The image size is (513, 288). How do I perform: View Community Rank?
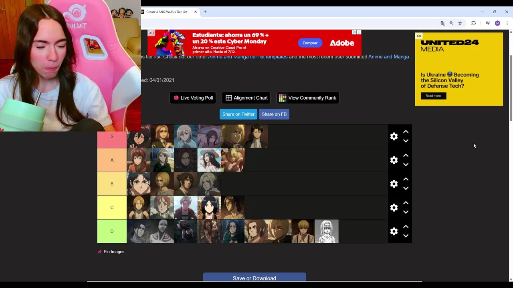[x=308, y=98]
